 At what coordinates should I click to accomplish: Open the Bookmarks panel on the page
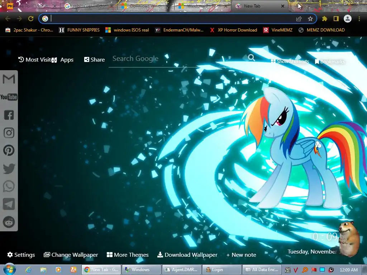tap(330, 62)
